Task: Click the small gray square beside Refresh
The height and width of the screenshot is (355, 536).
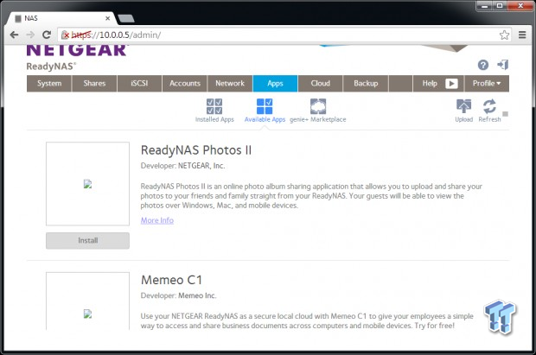Action: point(505,114)
